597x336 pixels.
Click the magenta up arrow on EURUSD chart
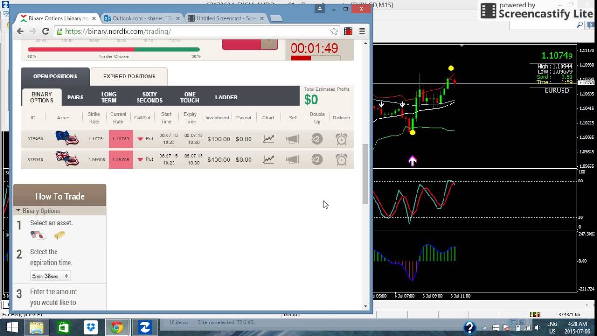(412, 161)
